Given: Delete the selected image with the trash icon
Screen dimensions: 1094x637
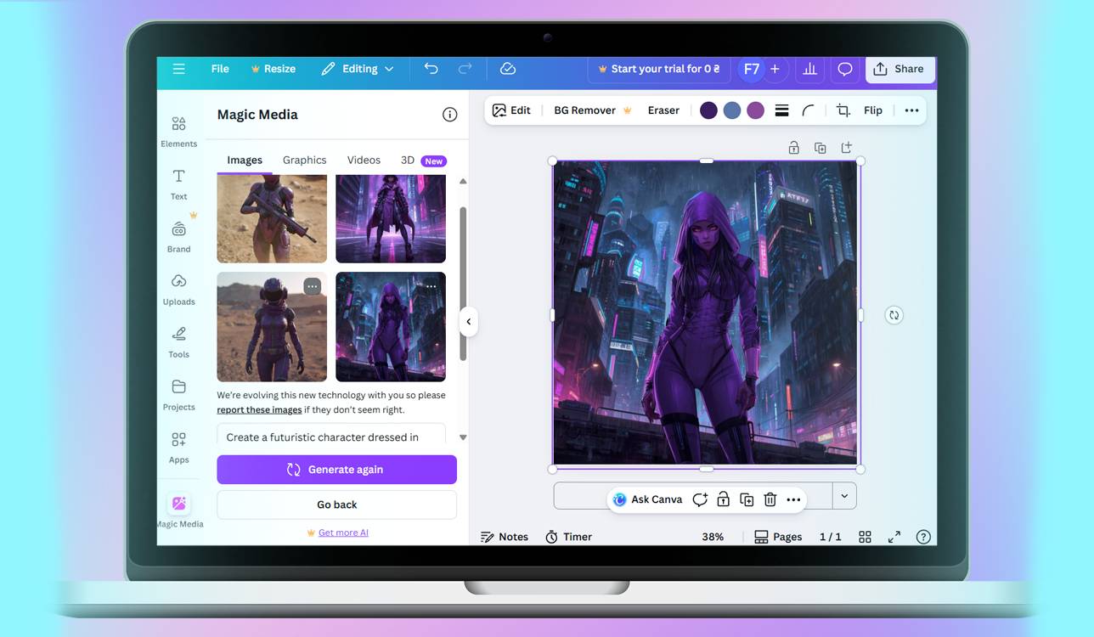Looking at the screenshot, I should (x=770, y=499).
